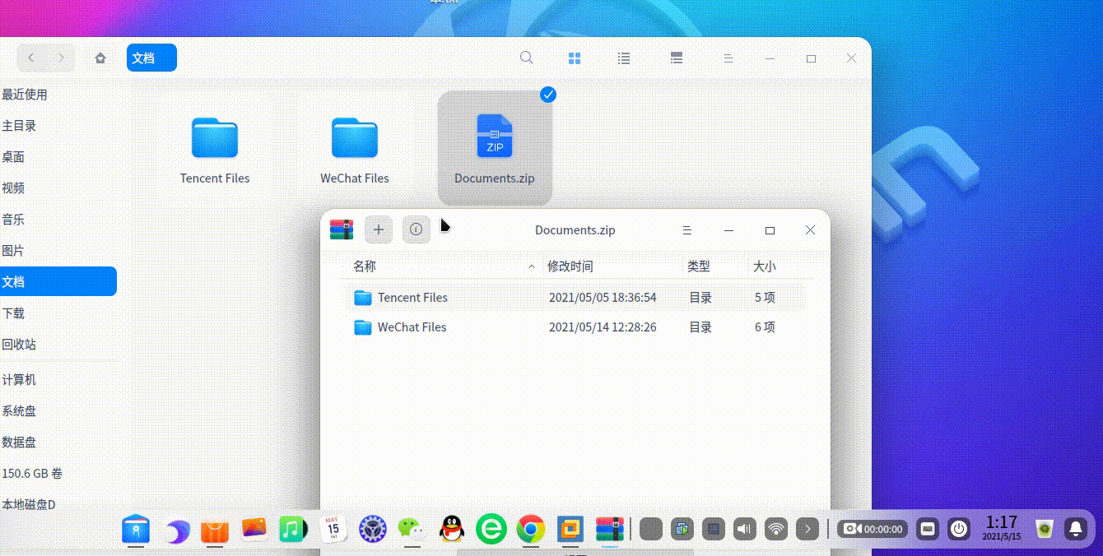This screenshot has width=1103, height=556.
Task: Click the search magnifier in file manager
Action: coord(527,58)
